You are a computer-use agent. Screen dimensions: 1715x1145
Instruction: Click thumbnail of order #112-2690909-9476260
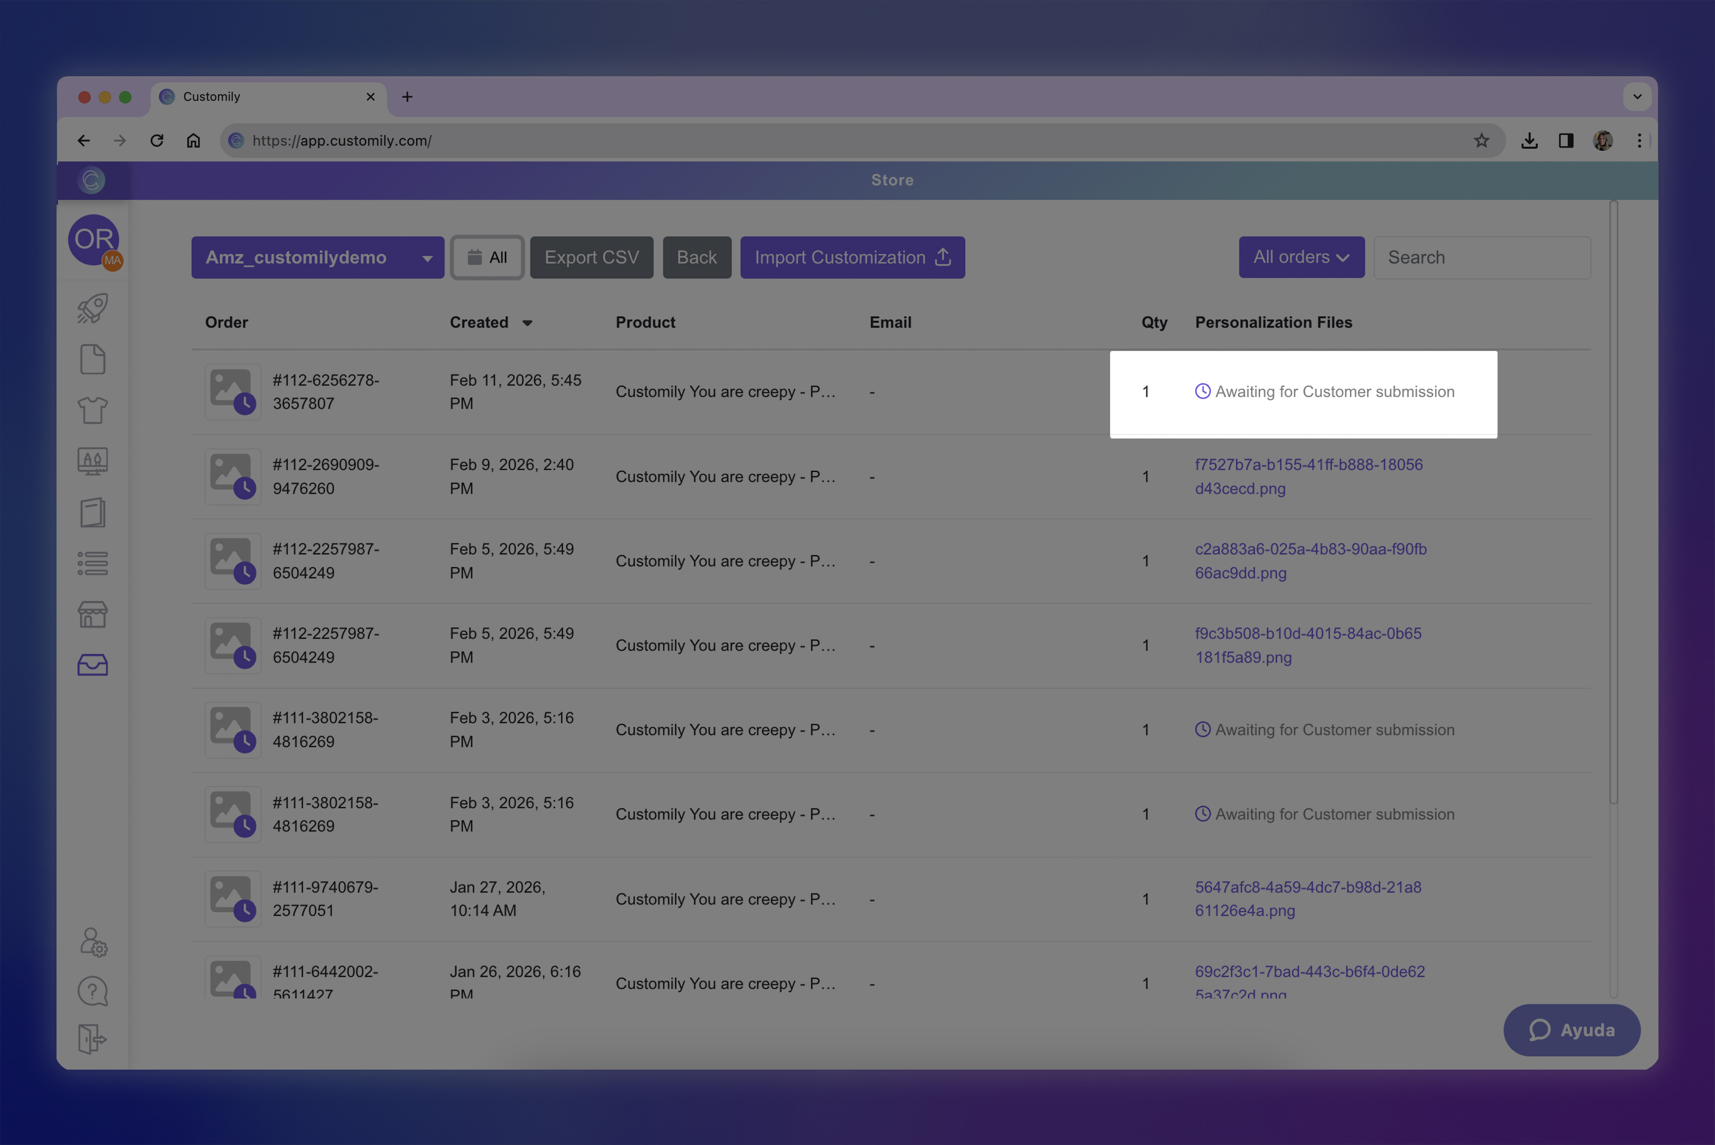[233, 476]
